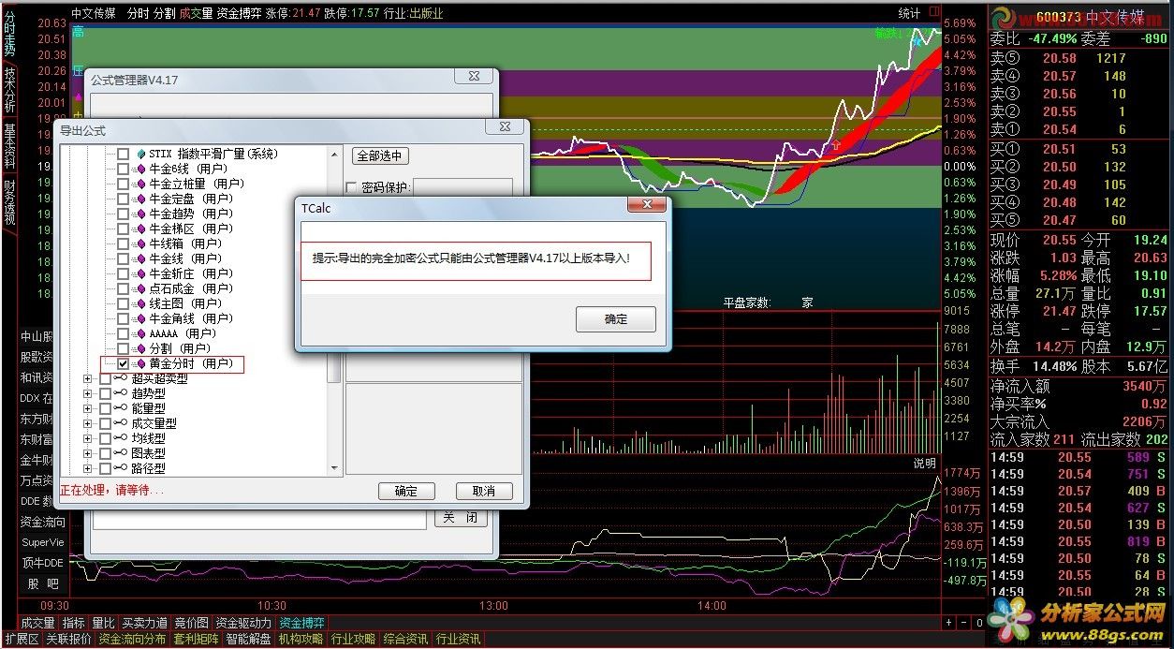
Task: Select the 牛金梯区 formula icon
Action: [x=141, y=229]
